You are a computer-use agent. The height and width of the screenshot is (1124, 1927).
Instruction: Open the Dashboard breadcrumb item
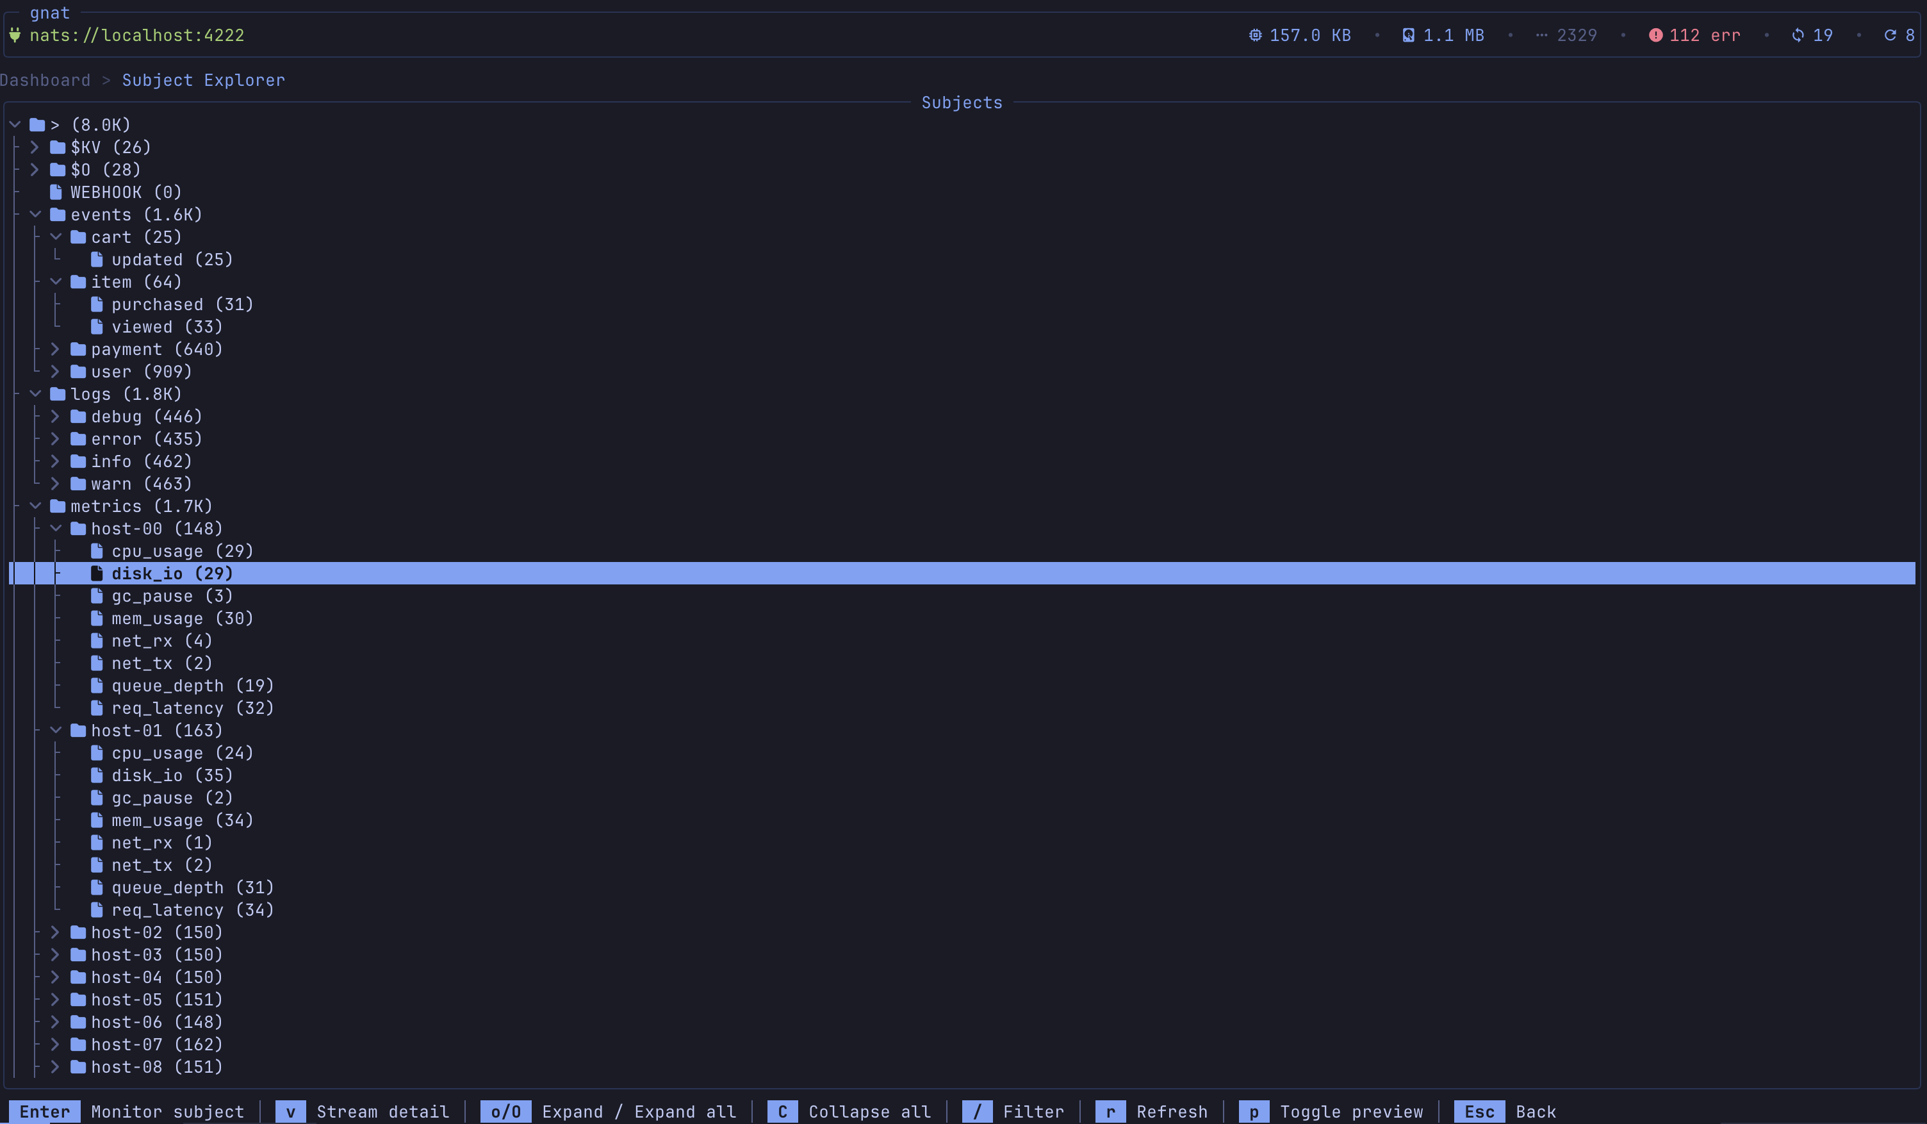click(x=45, y=79)
